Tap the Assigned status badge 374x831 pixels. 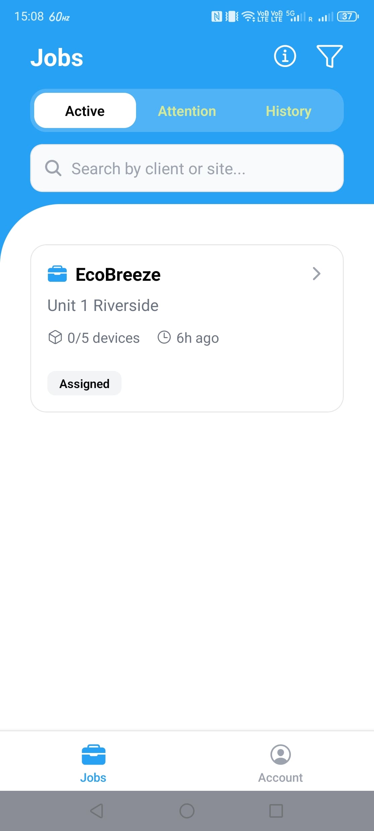click(x=84, y=383)
